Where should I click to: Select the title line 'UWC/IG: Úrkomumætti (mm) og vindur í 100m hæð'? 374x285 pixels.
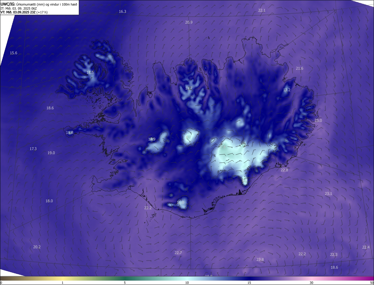tap(39, 4)
